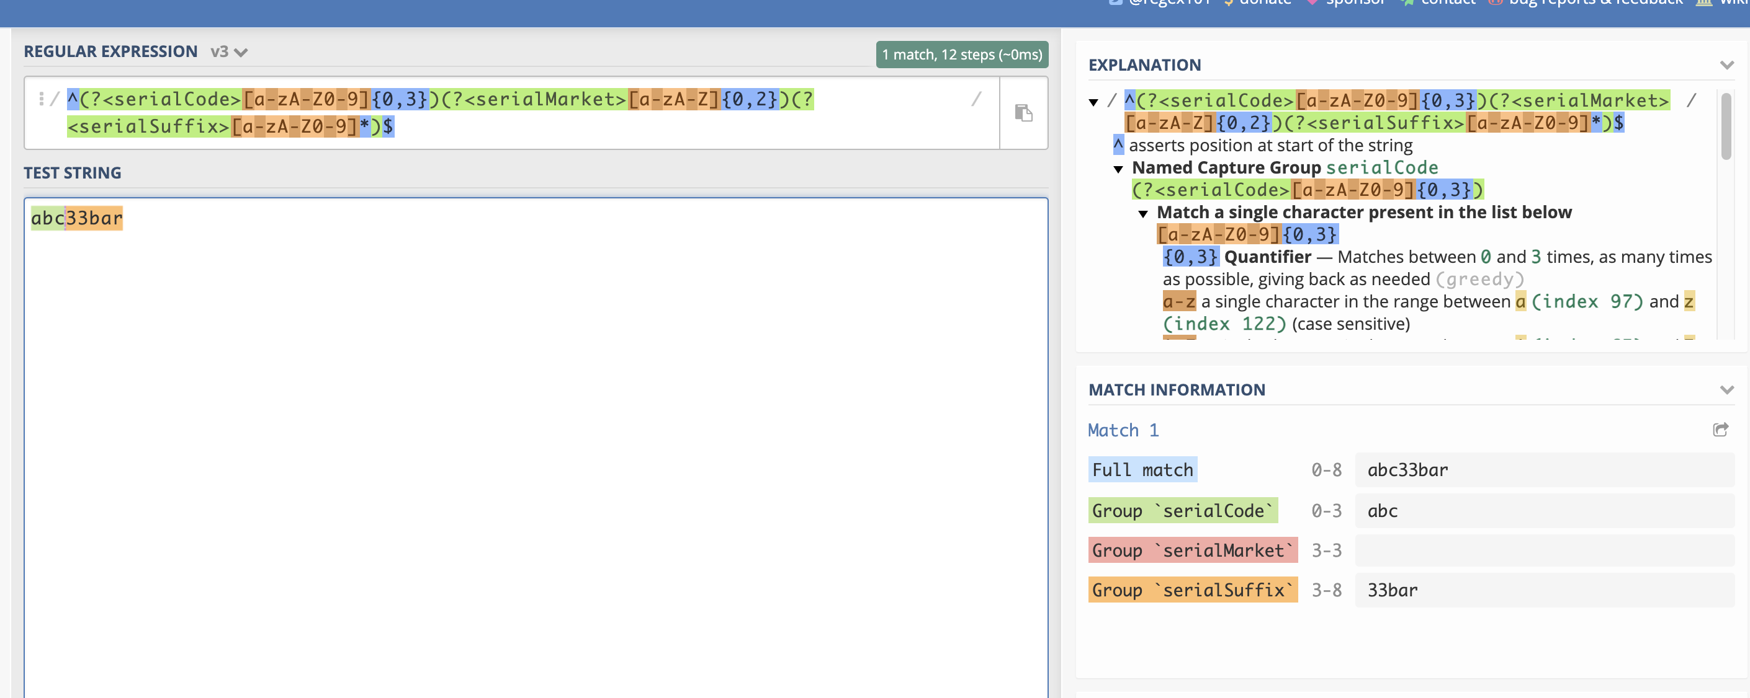Image resolution: width=1750 pixels, height=698 pixels.
Task: Collapse the Match Information panel chevron
Action: pos(1726,389)
